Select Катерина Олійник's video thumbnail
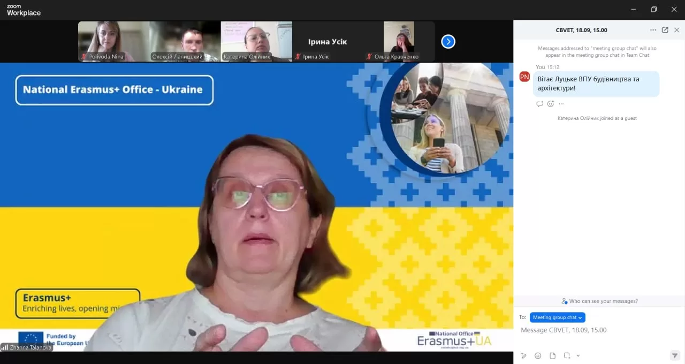Screen dimensions: 685x364 256,41
